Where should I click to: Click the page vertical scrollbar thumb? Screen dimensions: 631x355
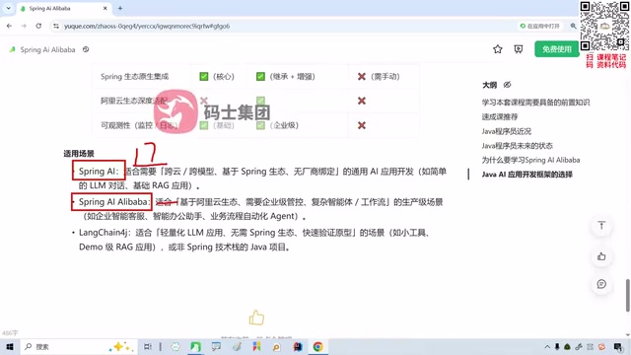(628, 295)
